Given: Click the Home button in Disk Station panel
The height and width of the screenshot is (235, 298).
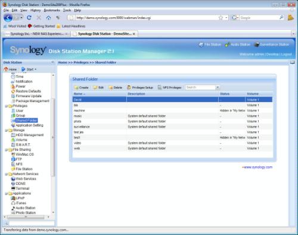Looking at the screenshot, I should point(10,69).
